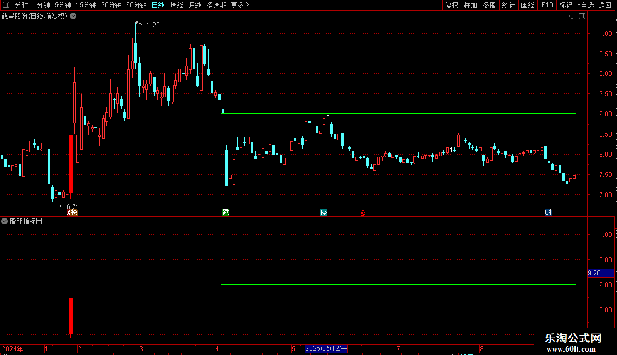The width and height of the screenshot is (617, 355).
Task: Open the 多周期 multi-period view
Action: pos(216,5)
